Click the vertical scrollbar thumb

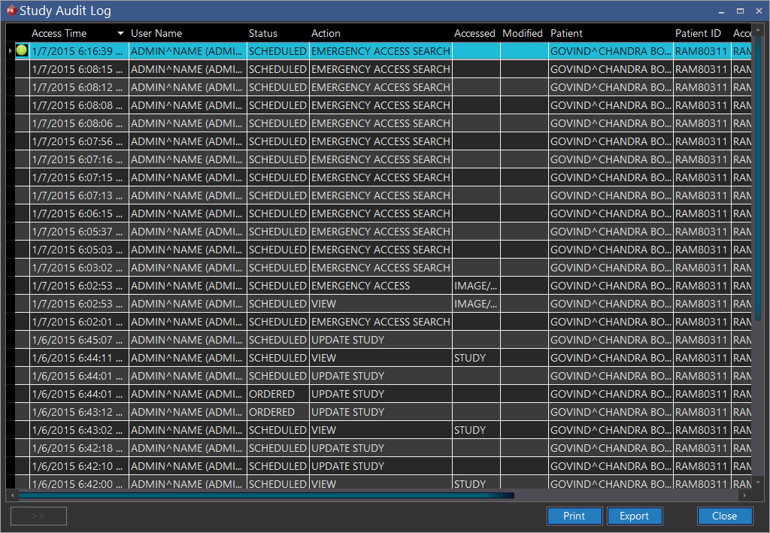[x=758, y=180]
